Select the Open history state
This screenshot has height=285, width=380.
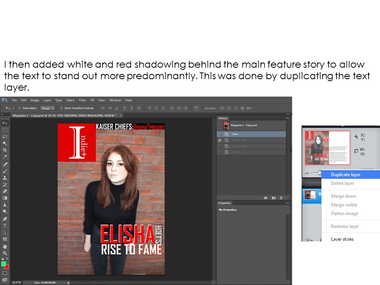pos(251,134)
